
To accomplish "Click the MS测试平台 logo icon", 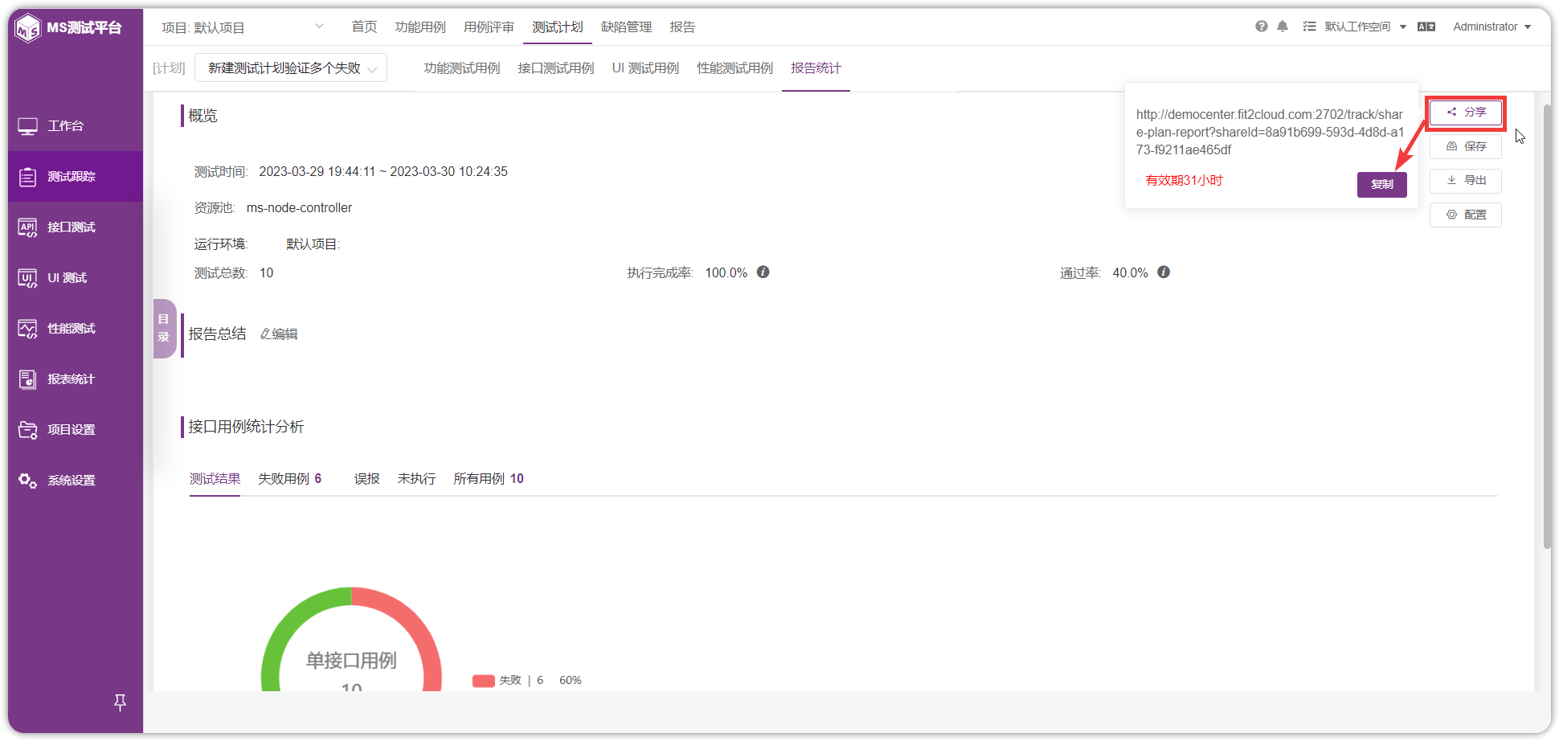I will [28, 28].
